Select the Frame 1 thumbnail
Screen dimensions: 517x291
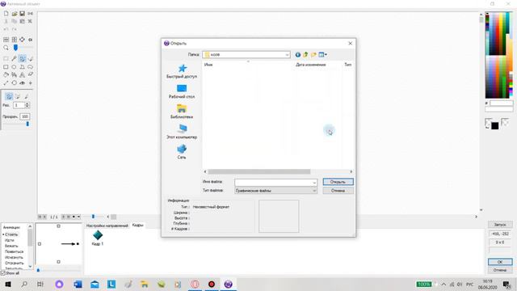coord(98,238)
